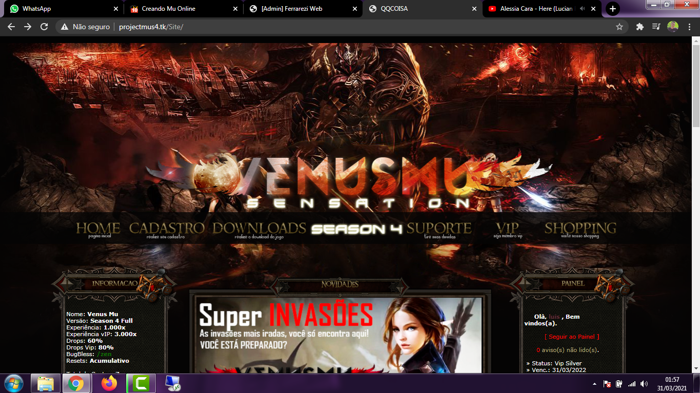The width and height of the screenshot is (700, 393).
Task: Open the Windows Start button
Action: (13, 383)
